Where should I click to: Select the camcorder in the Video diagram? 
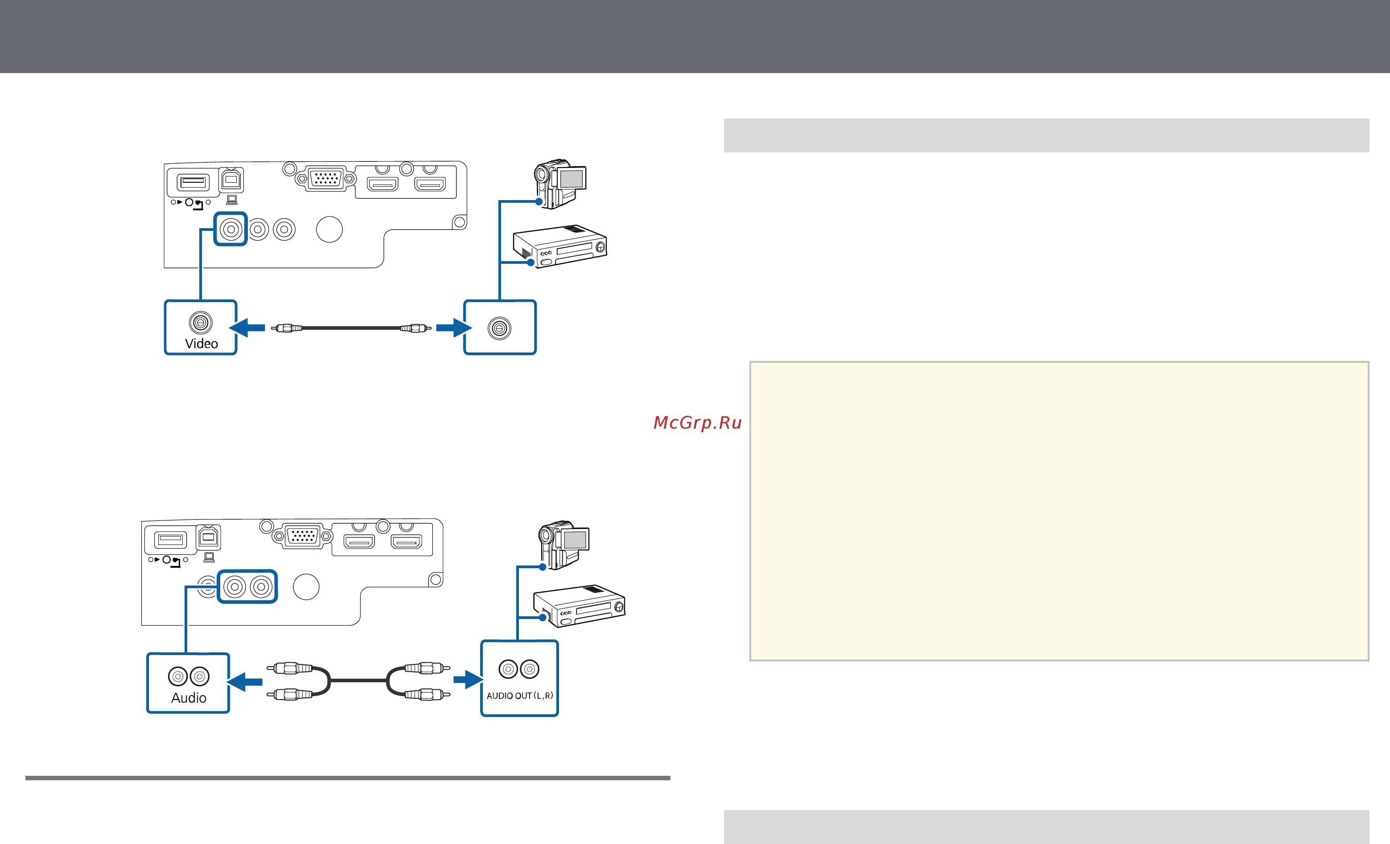(x=559, y=184)
